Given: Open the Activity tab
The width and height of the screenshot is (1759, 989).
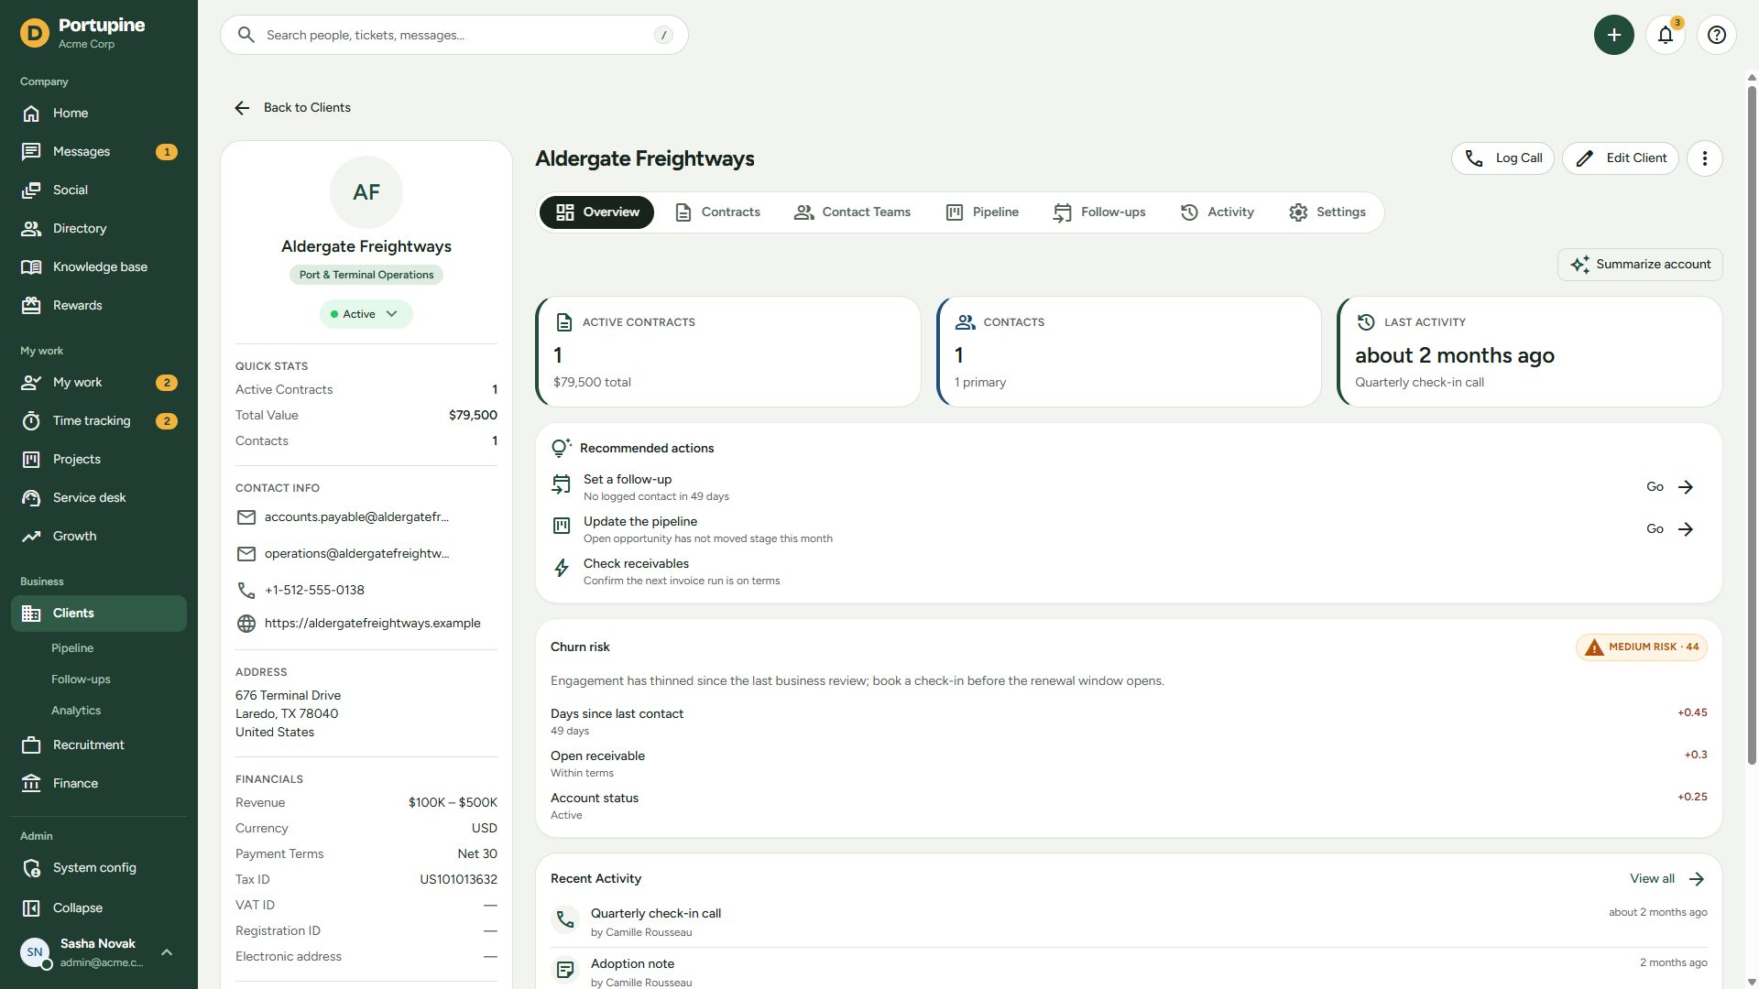Looking at the screenshot, I should [1218, 212].
